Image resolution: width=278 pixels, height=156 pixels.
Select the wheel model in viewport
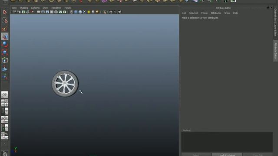click(65, 84)
